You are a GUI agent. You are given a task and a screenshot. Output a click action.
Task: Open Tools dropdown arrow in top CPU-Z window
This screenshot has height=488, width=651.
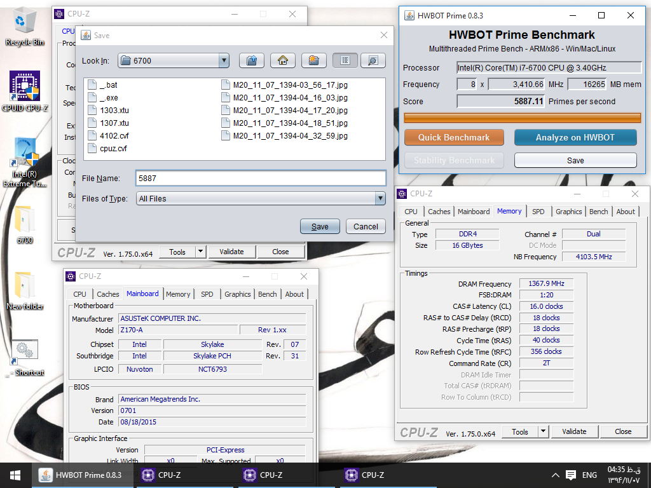pyautogui.click(x=200, y=252)
